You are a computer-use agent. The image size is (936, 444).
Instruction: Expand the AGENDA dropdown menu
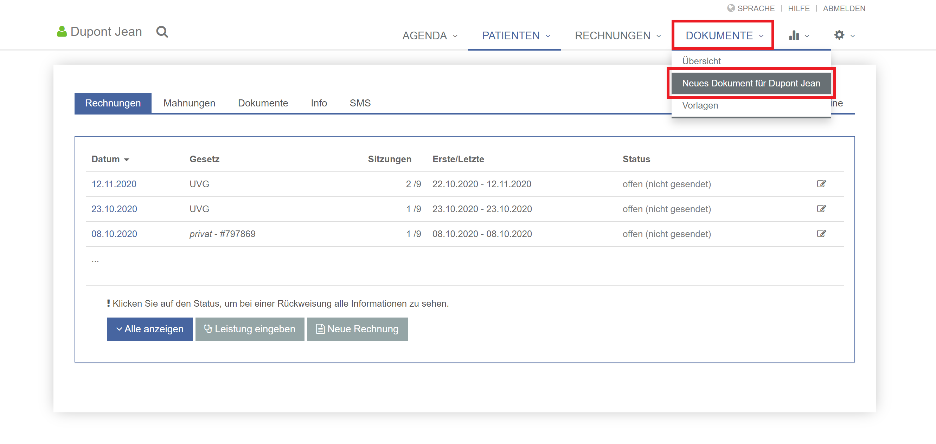[x=429, y=35]
